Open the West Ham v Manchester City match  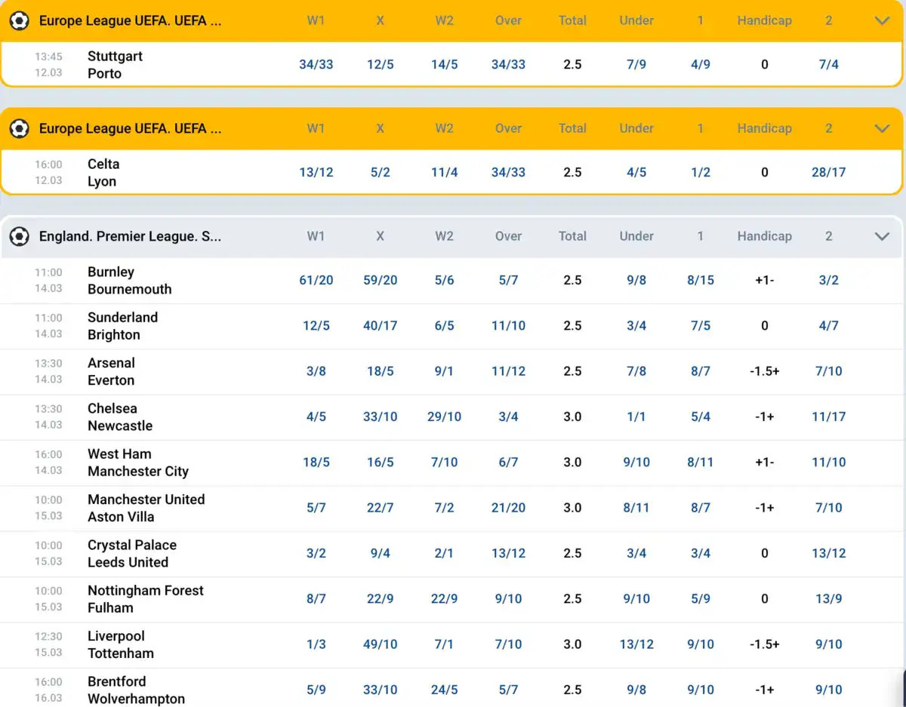click(x=138, y=463)
